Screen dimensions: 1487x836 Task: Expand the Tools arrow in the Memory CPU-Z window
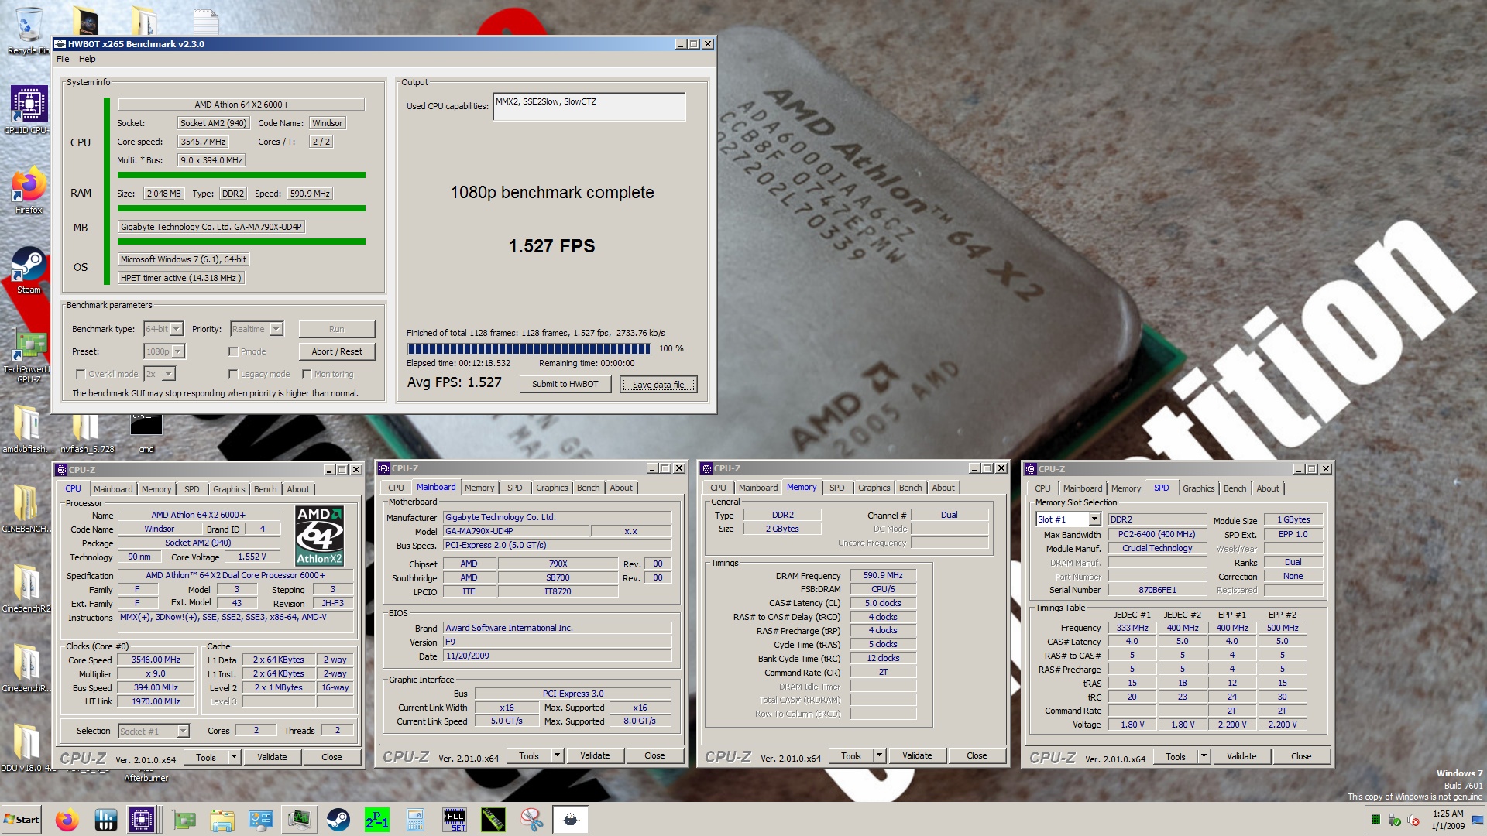879,755
